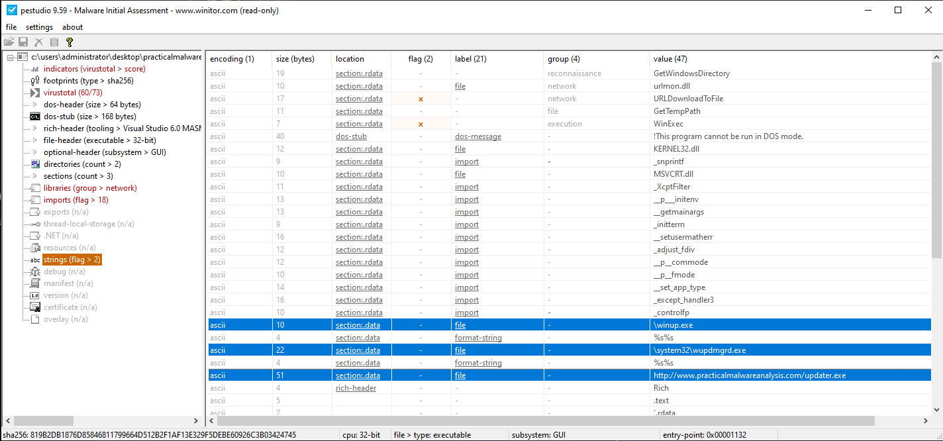This screenshot has width=943, height=441.
Task: Expand the dos-header tree node
Action: click(35, 105)
